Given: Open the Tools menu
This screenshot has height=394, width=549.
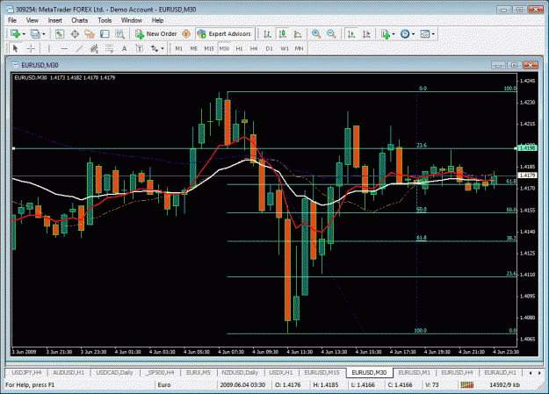Looking at the screenshot, I should (105, 20).
